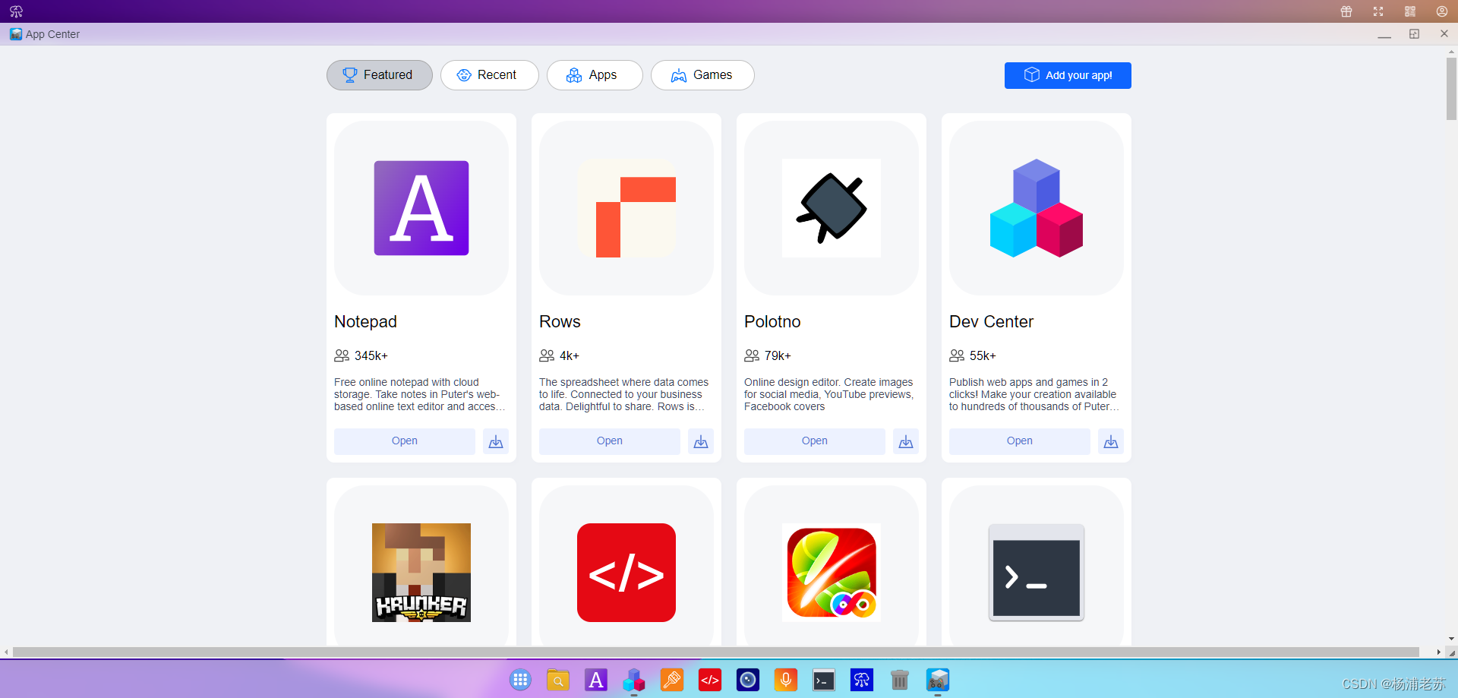1458x698 pixels.
Task: Click the 345k+ users count
Action: 371,355
